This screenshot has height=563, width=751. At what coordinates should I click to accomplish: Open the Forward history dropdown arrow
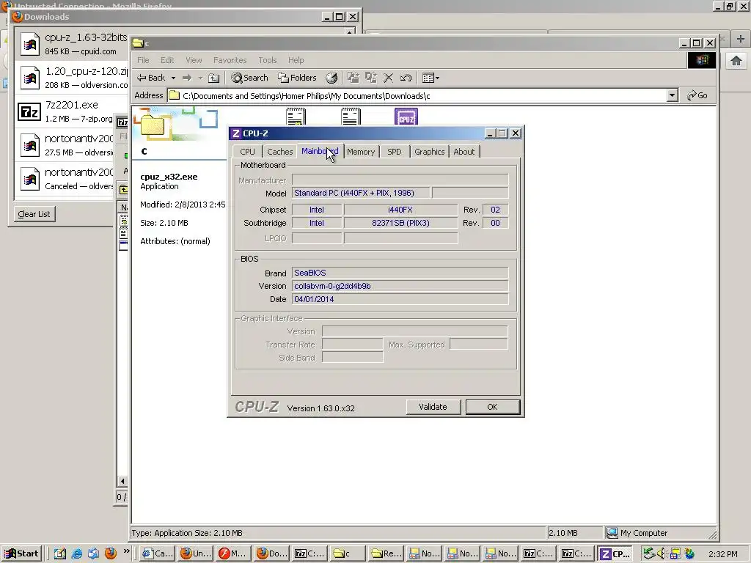pyautogui.click(x=200, y=78)
